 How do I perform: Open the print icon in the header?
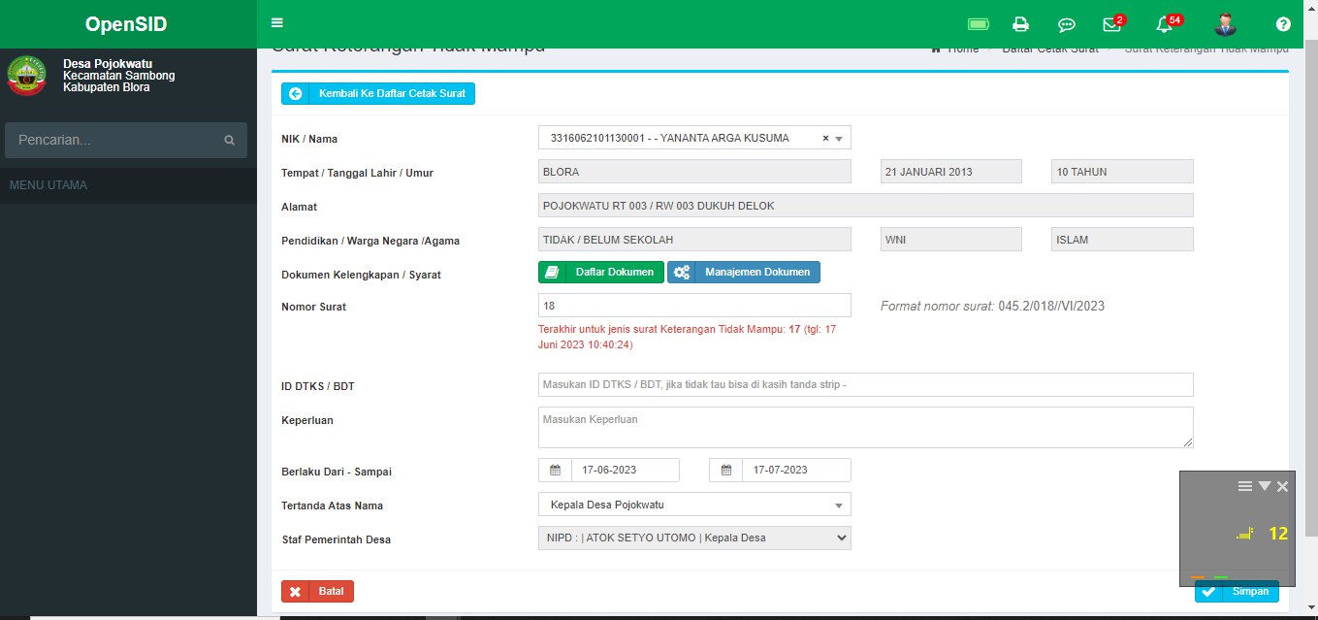[x=1020, y=23]
